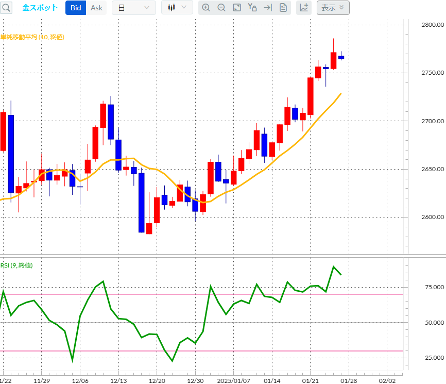Click the 01/14 date axis label

tap(272, 381)
